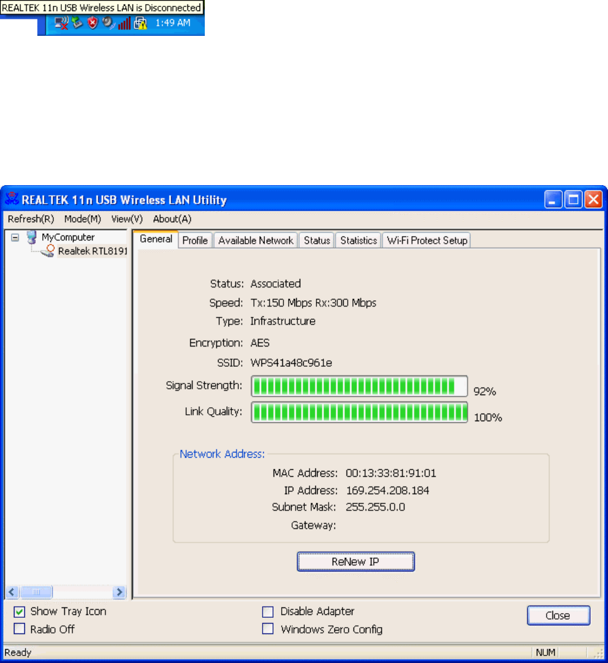Click the Link Quality progress bar

coord(359,412)
